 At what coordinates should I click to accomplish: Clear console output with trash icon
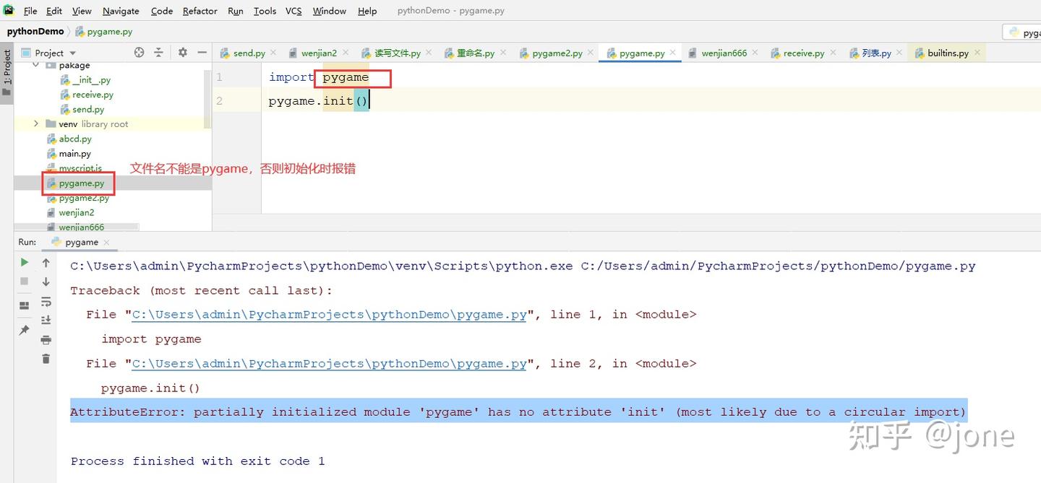pos(46,359)
